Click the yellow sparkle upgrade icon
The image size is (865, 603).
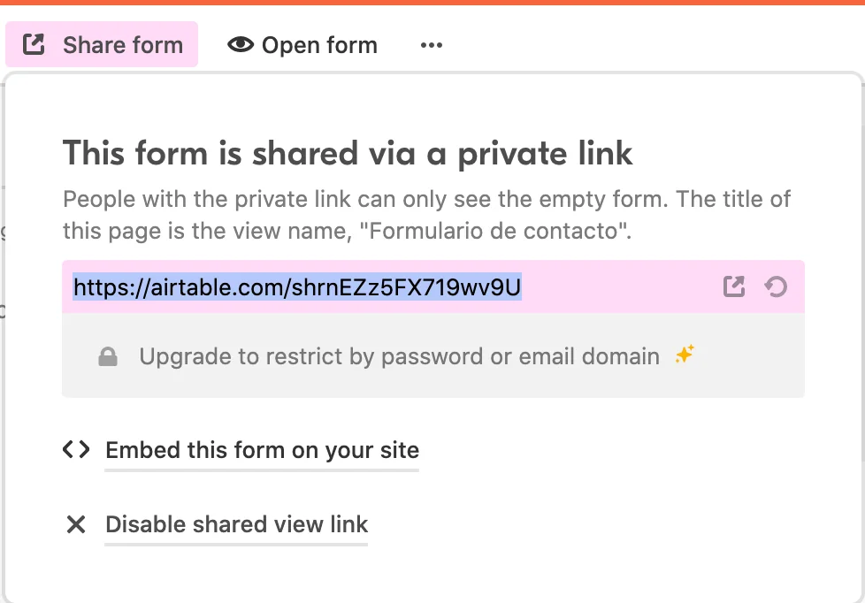coord(685,355)
